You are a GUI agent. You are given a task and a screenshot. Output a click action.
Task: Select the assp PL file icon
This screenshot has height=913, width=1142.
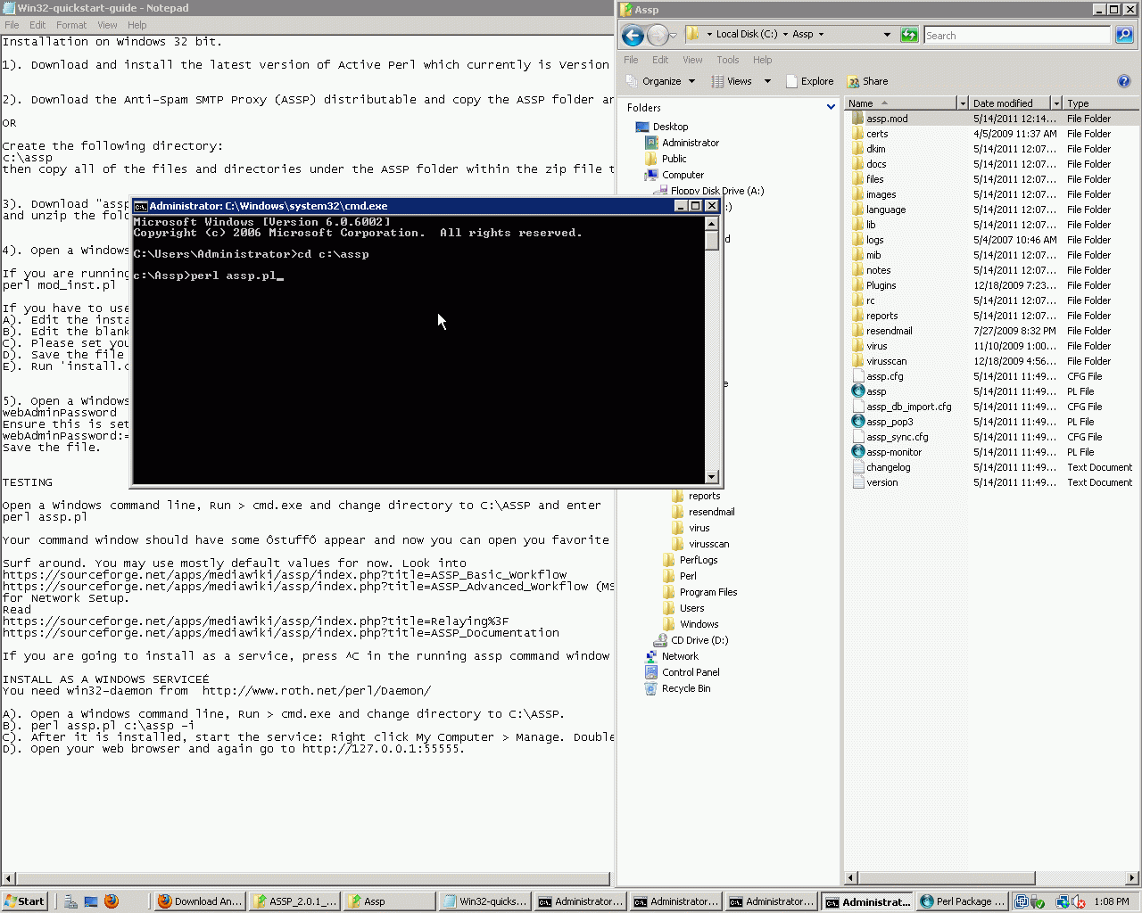[858, 391]
